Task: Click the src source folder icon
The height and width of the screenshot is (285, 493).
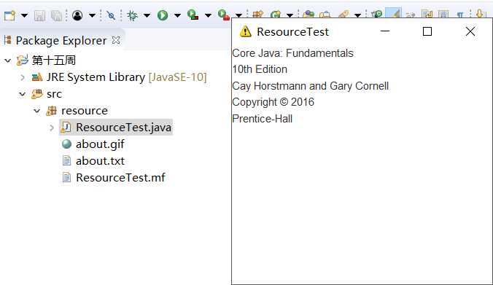Action: (37, 93)
